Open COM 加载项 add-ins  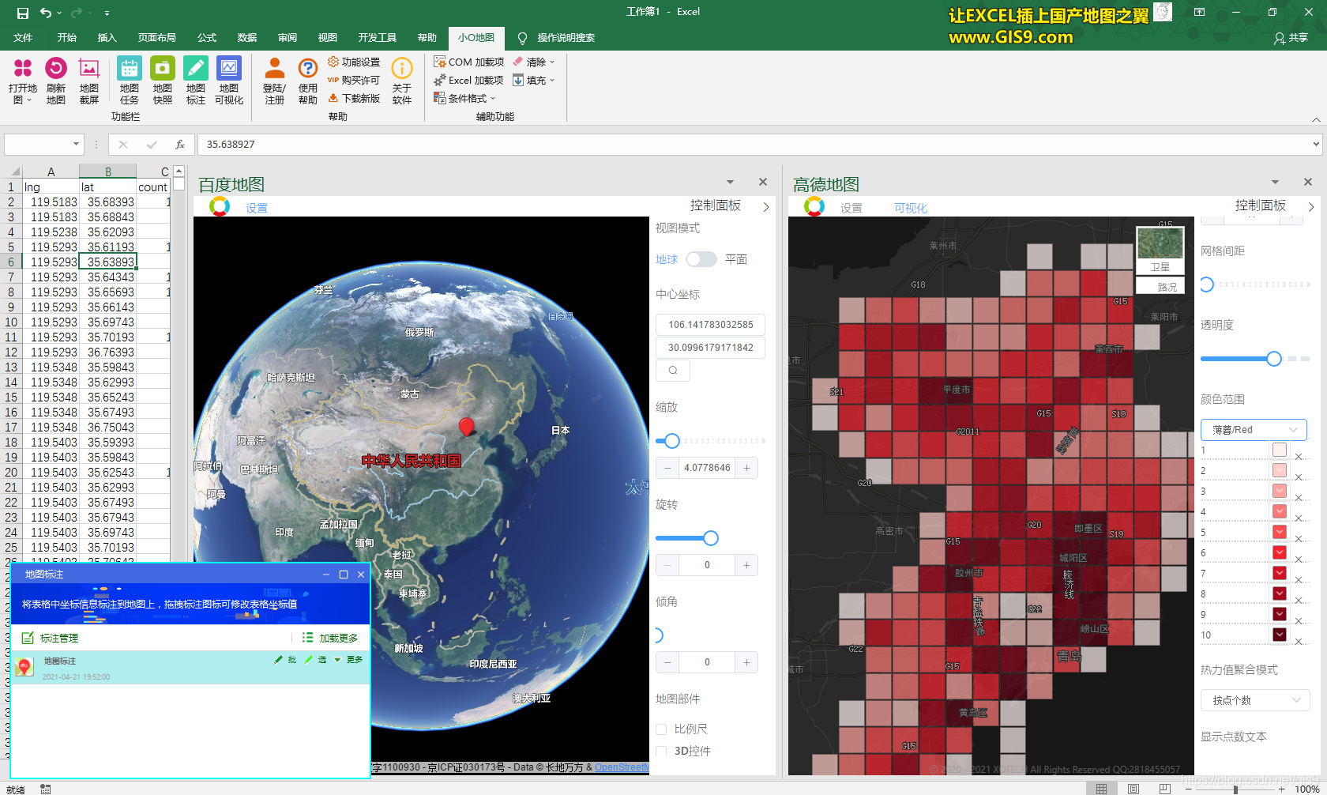(468, 62)
